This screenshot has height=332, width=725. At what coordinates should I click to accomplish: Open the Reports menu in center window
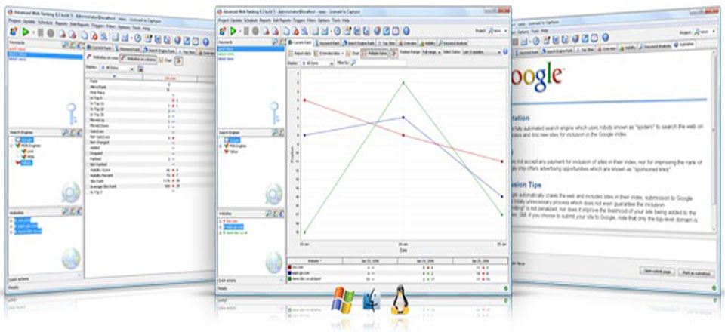click(x=265, y=21)
